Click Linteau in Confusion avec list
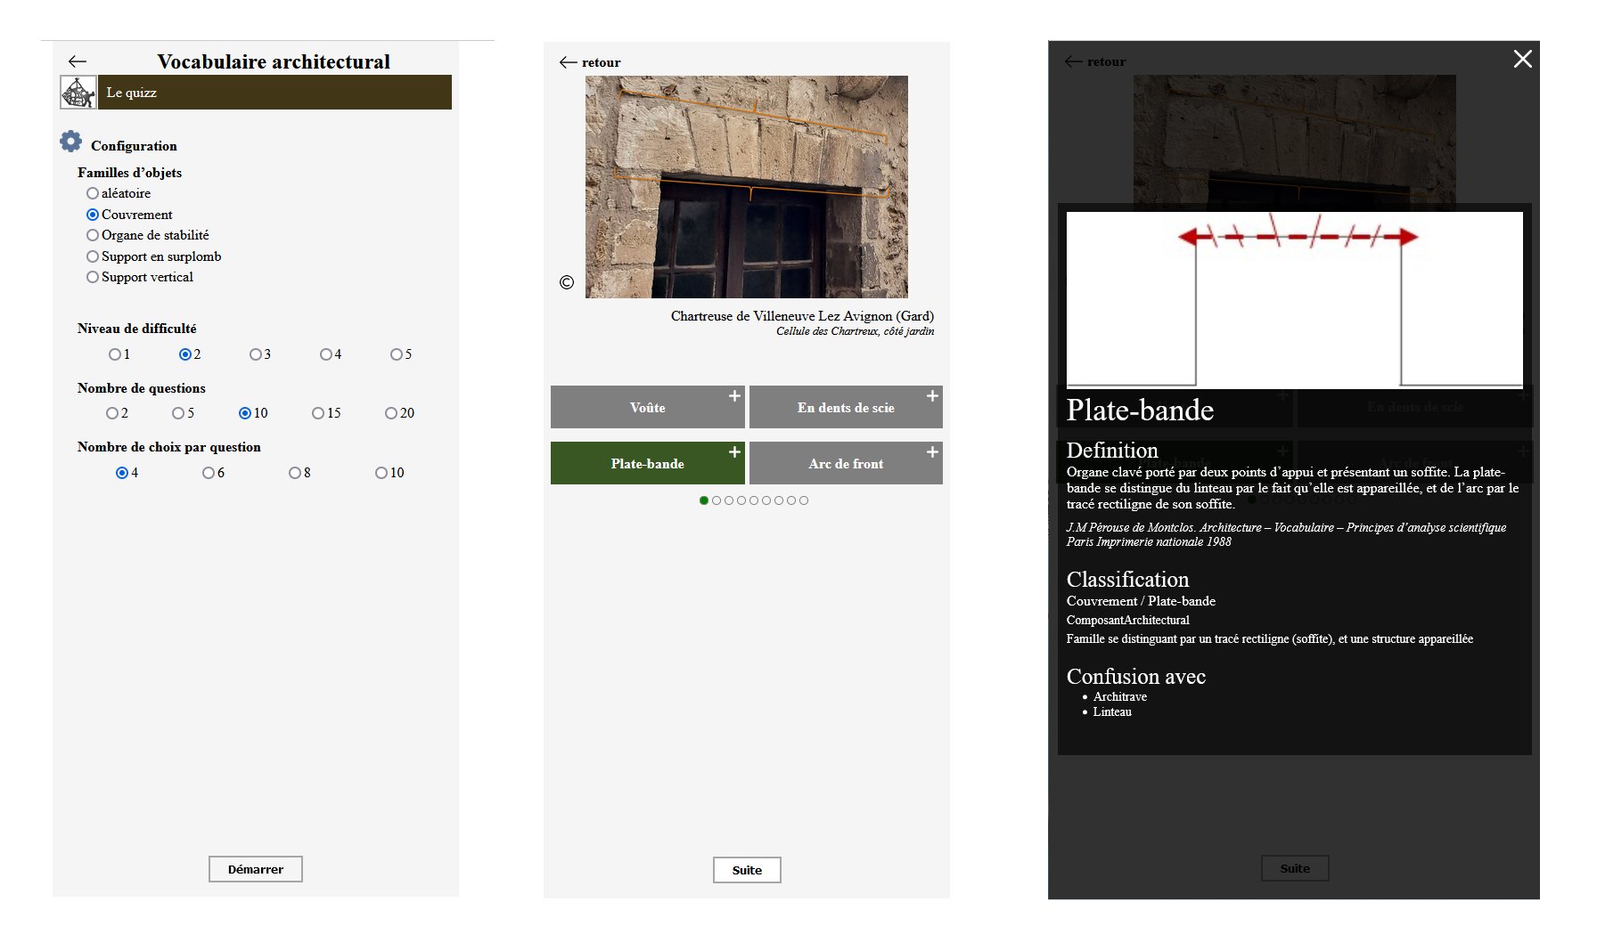 point(1112,712)
